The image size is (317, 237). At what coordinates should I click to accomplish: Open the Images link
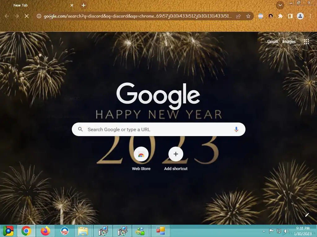coord(289,42)
